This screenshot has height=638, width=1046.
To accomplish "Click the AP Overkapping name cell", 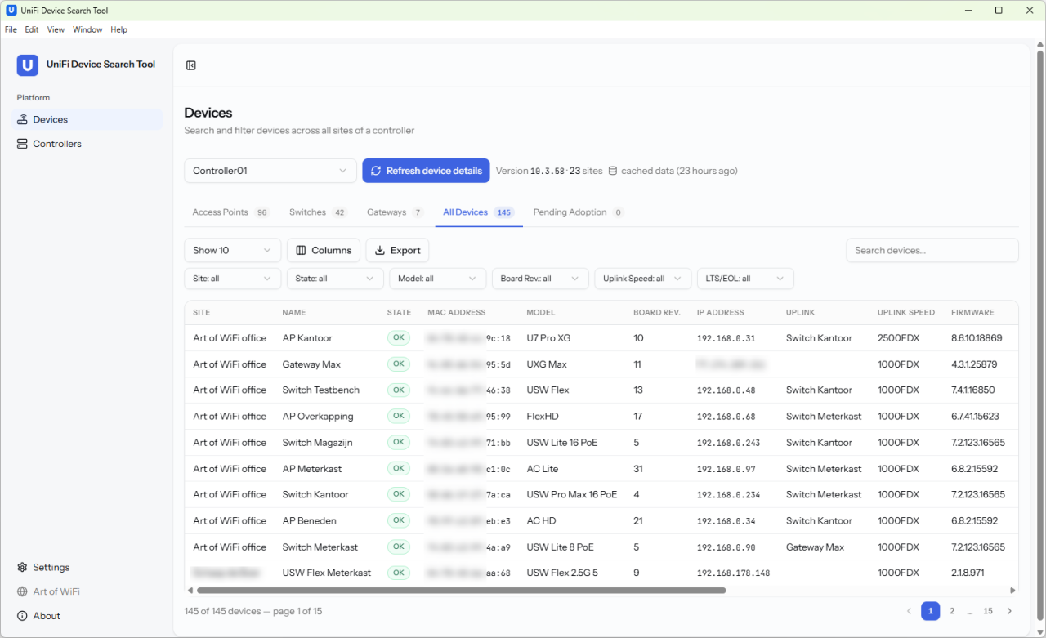I will [x=318, y=416].
